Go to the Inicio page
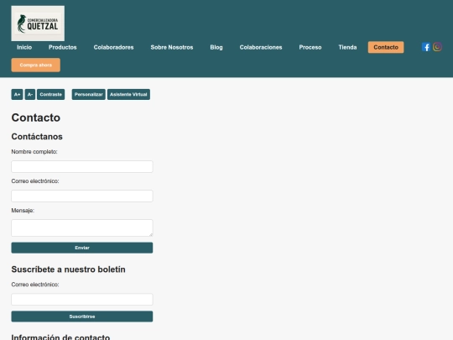 24,47
